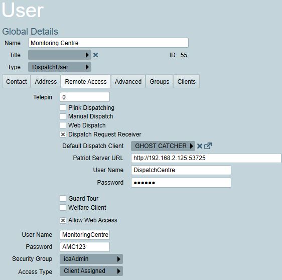Open the Client Assigned Access Type dropdown

pos(91,271)
